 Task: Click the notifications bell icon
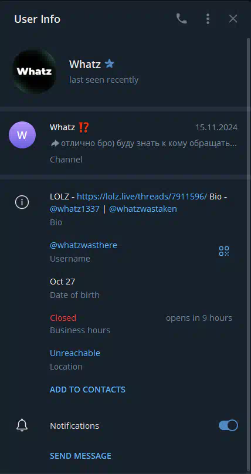tap(22, 426)
